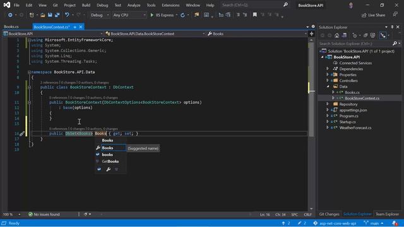Open the Extensions menu
This screenshot has height=227, width=404.
pyautogui.click(x=170, y=5)
